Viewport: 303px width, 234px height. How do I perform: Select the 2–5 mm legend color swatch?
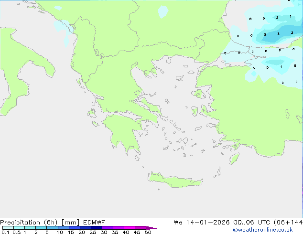pos(41,228)
